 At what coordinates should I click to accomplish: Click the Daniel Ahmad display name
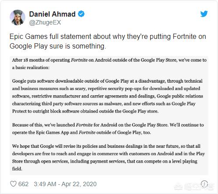tap(53, 14)
